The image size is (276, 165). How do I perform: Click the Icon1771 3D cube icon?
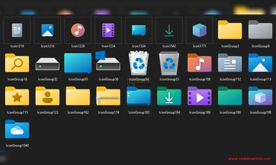click(200, 30)
